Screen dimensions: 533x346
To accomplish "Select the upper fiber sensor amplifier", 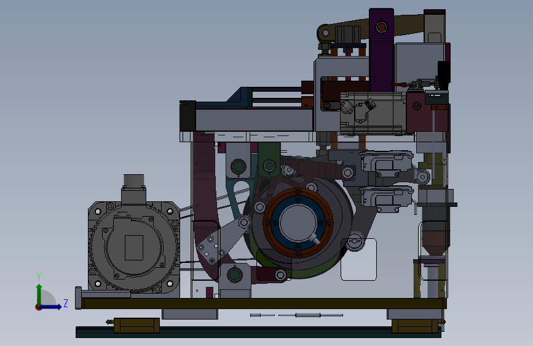I will pos(386,163).
